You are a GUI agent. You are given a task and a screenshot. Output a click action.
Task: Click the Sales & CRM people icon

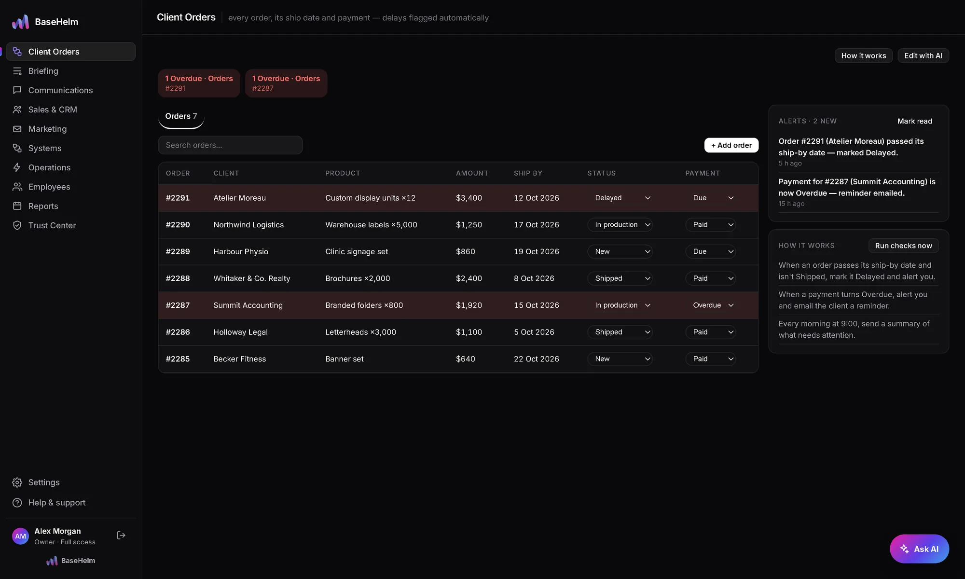pyautogui.click(x=17, y=110)
